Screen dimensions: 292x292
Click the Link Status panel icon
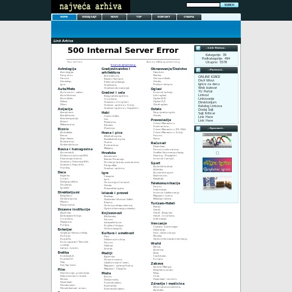point(198,48)
